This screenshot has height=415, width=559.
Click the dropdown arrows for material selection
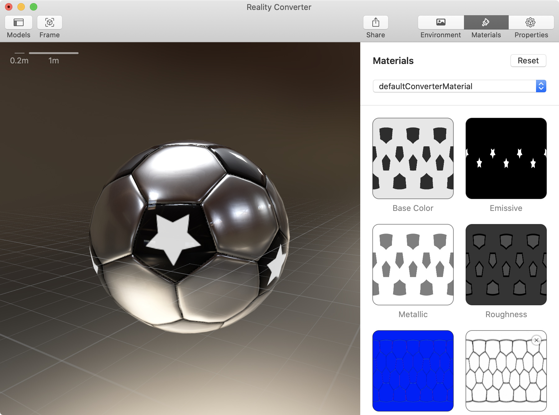pyautogui.click(x=541, y=86)
